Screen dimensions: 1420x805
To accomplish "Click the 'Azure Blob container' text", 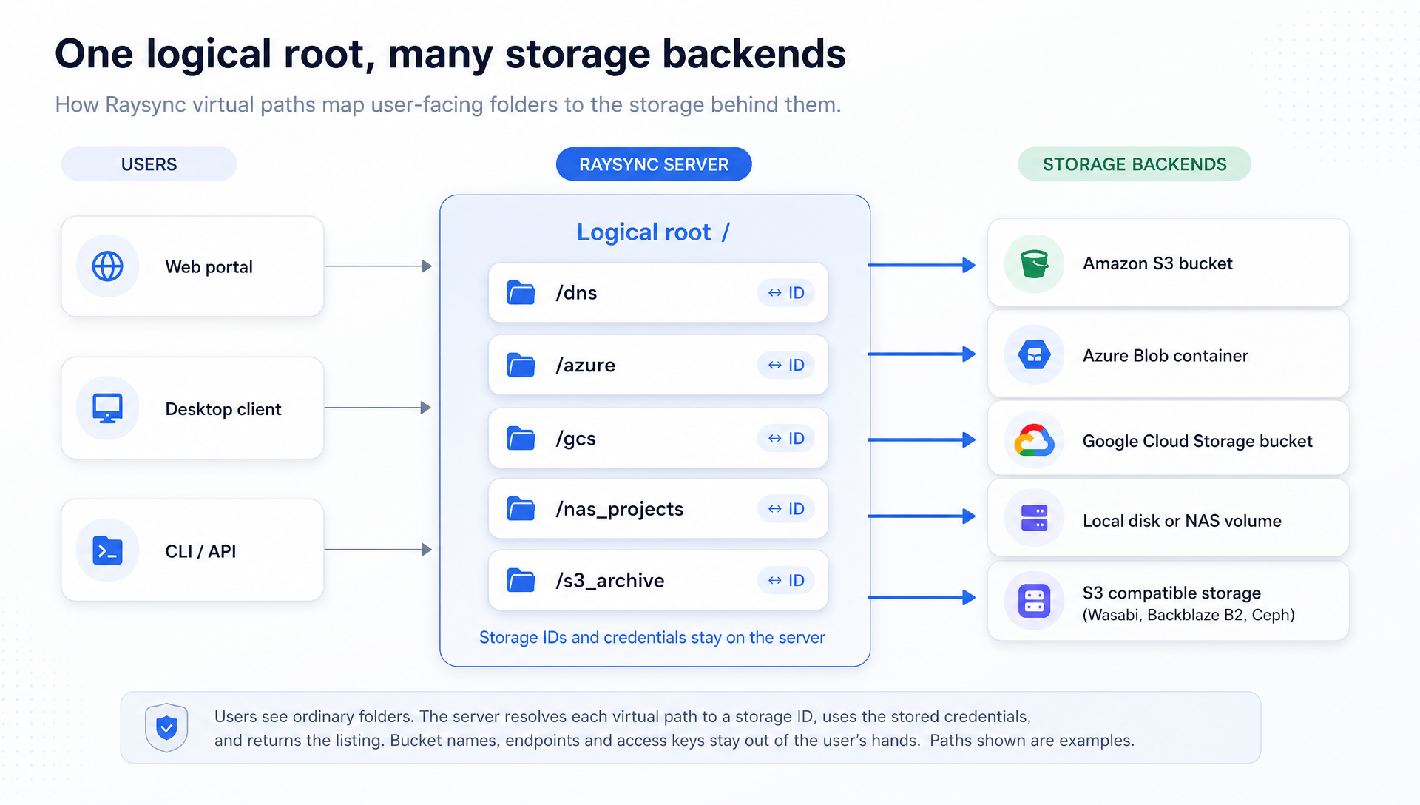I will (x=1165, y=356).
